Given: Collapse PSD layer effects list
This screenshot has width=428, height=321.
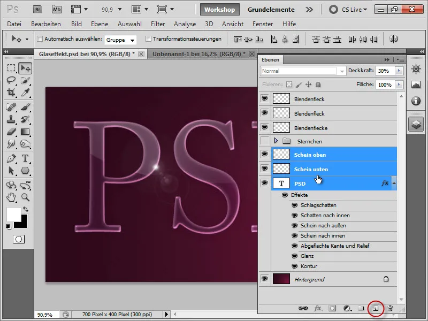Looking at the screenshot, I should point(394,183).
